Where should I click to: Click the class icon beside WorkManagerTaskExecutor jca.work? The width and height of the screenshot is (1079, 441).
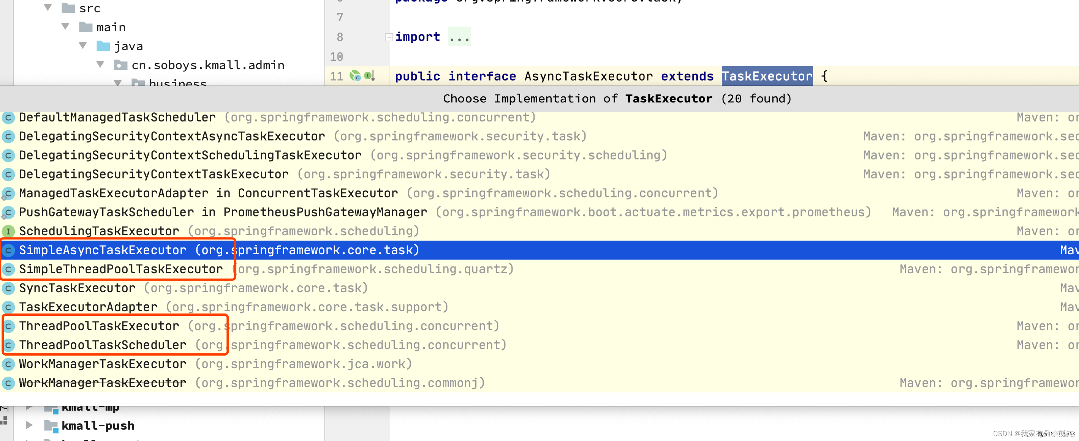tap(8, 364)
